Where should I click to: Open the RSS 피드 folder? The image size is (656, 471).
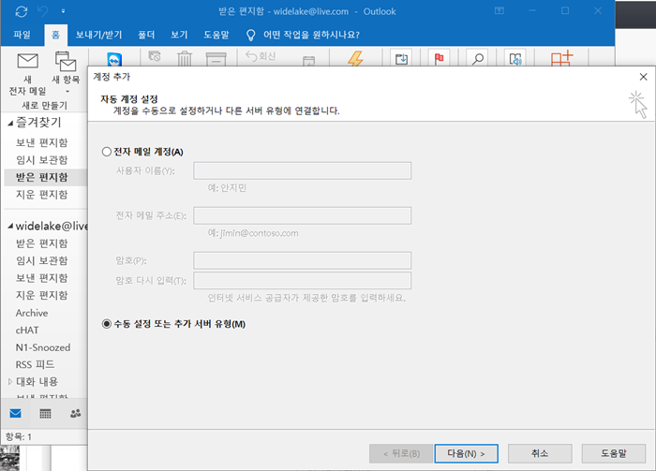pos(36,364)
